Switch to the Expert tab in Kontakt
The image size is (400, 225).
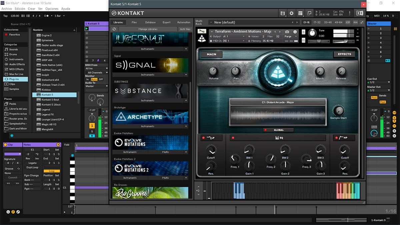tap(167, 22)
